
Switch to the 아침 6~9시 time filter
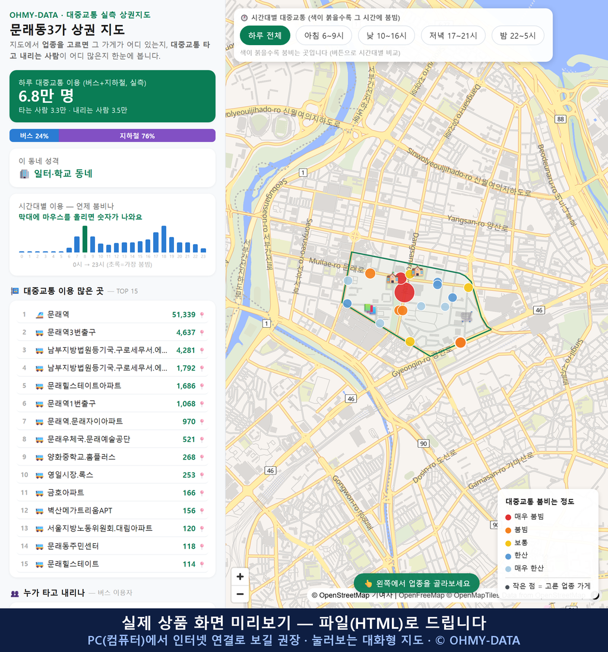point(324,36)
